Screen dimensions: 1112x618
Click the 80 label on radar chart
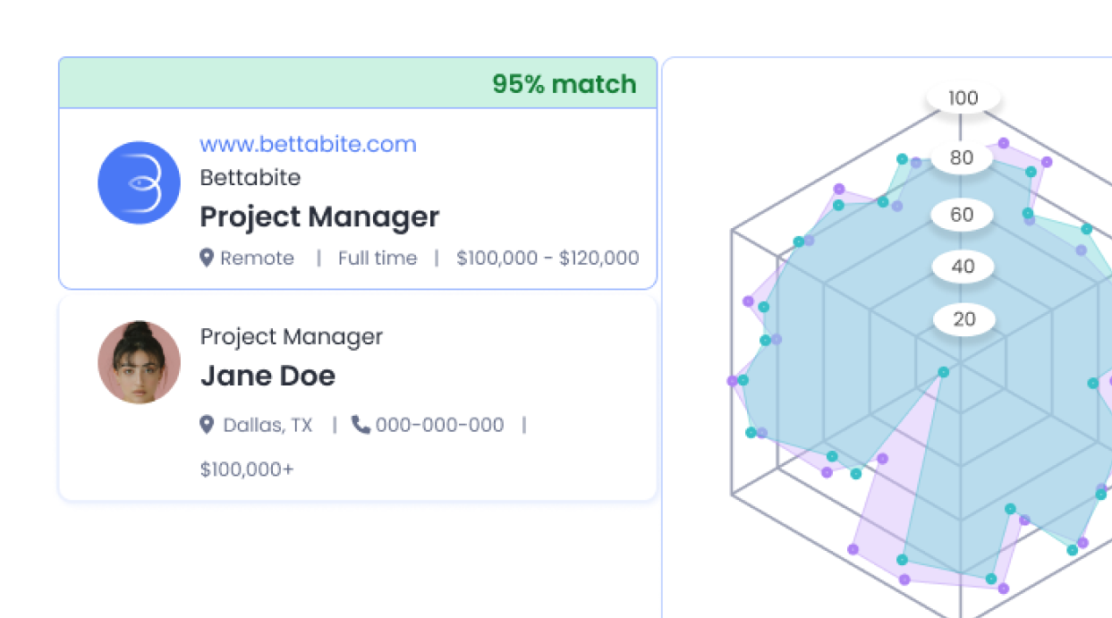[x=962, y=158]
